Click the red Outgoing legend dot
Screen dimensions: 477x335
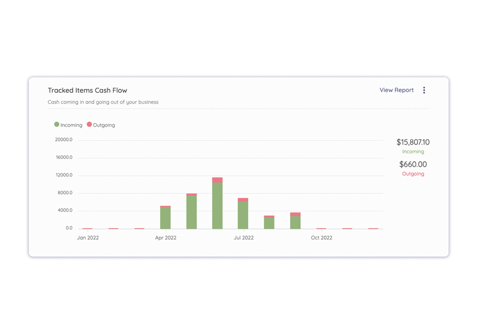coord(89,125)
